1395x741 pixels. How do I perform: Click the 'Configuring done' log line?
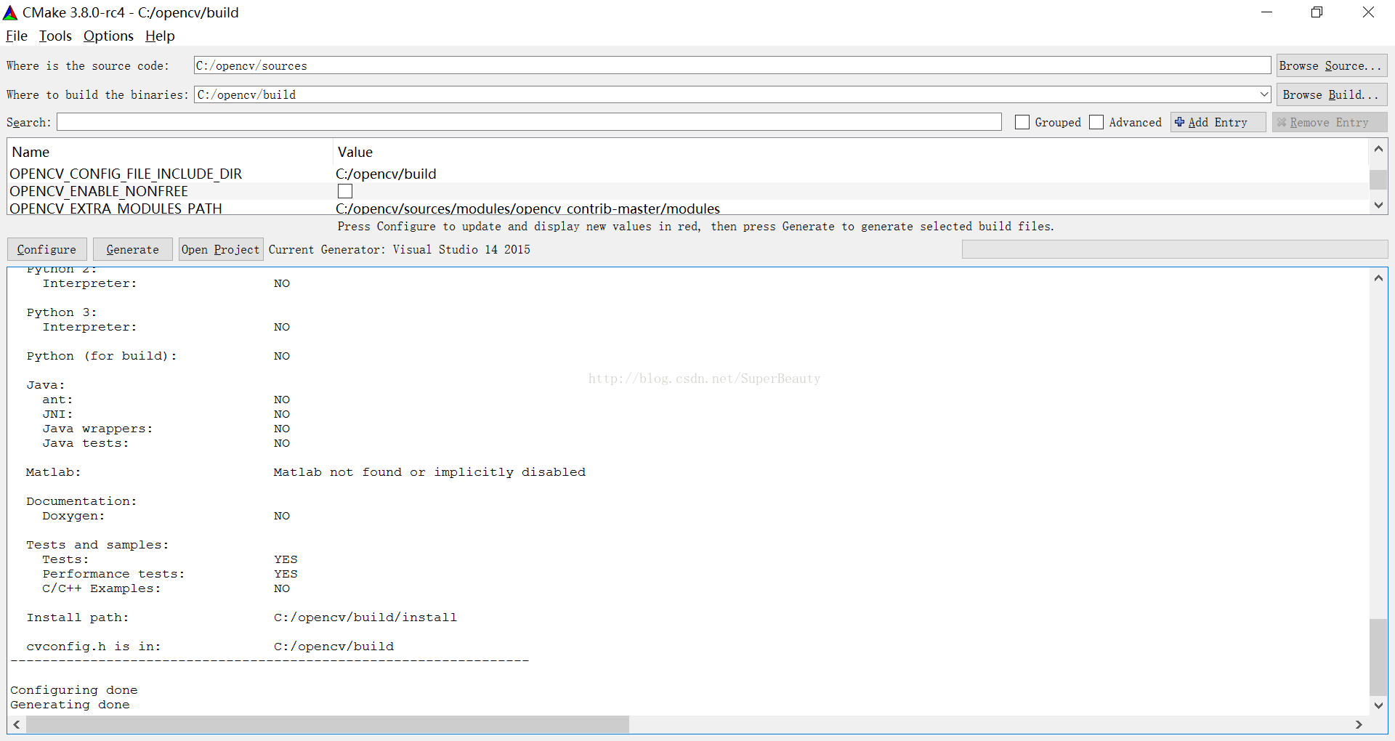pyautogui.click(x=74, y=690)
